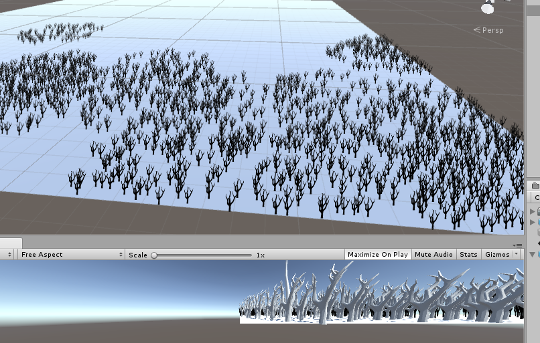Open the Gizmos dropdown arrow
The height and width of the screenshot is (343, 540).
pyautogui.click(x=517, y=254)
